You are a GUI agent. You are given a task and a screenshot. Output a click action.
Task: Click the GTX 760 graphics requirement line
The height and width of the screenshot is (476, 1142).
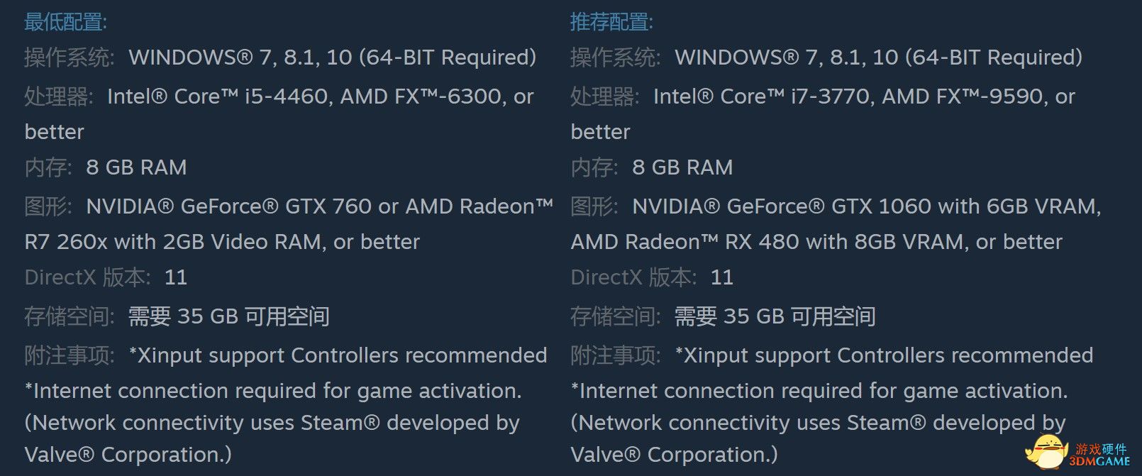tap(289, 206)
